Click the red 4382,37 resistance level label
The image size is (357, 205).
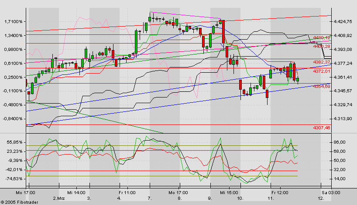(x=321, y=62)
